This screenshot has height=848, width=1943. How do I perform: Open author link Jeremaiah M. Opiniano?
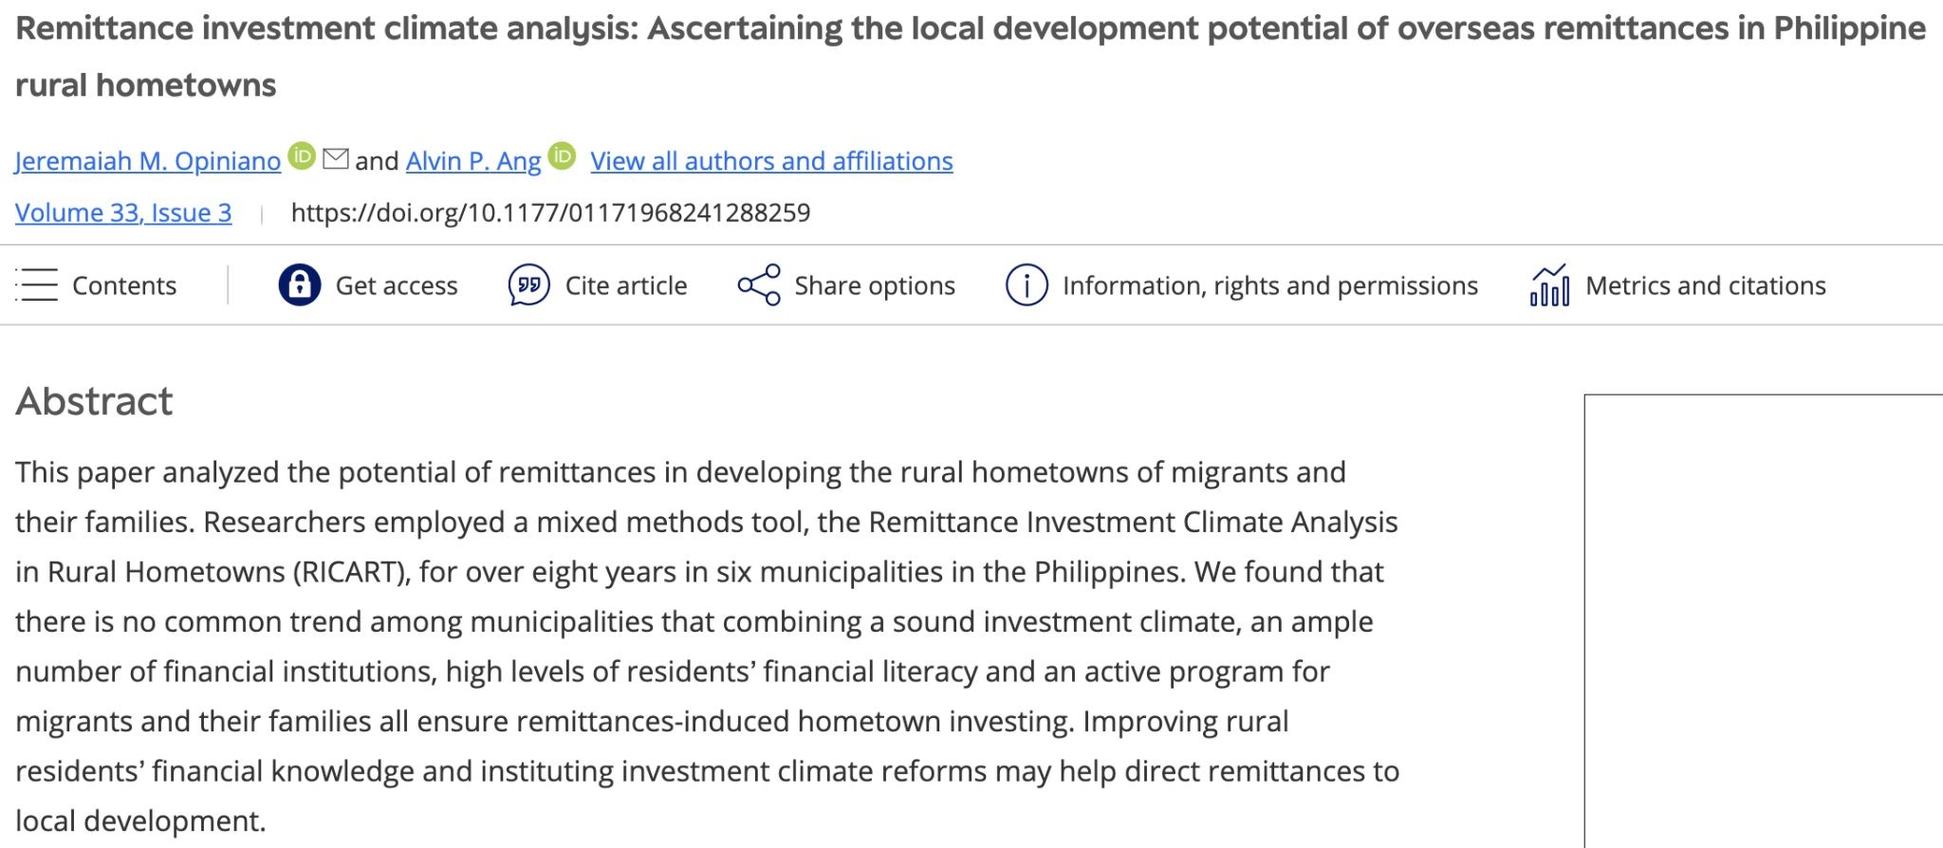148,161
